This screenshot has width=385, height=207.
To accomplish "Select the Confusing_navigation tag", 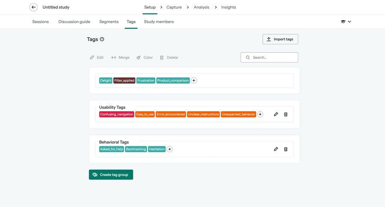I will (x=117, y=114).
